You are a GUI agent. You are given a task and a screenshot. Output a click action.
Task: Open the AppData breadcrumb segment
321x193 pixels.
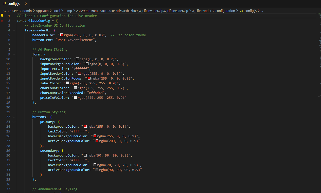pyautogui.click(x=42, y=11)
